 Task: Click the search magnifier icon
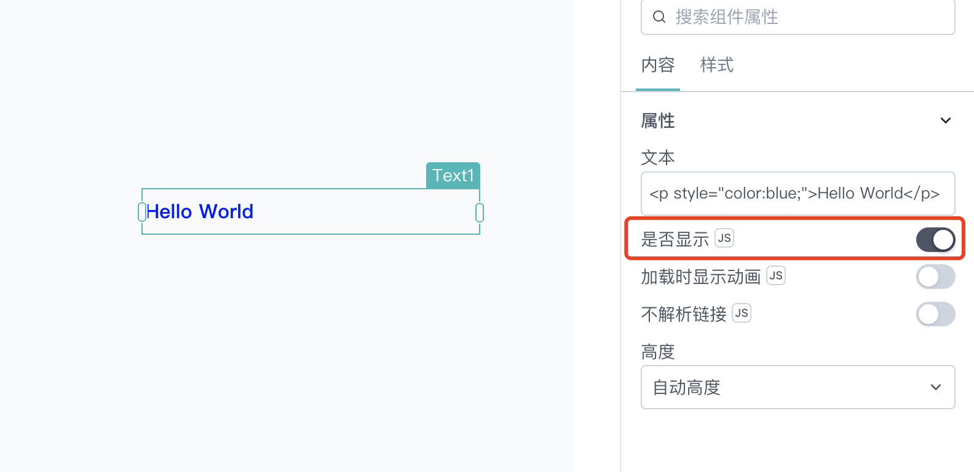(x=659, y=17)
